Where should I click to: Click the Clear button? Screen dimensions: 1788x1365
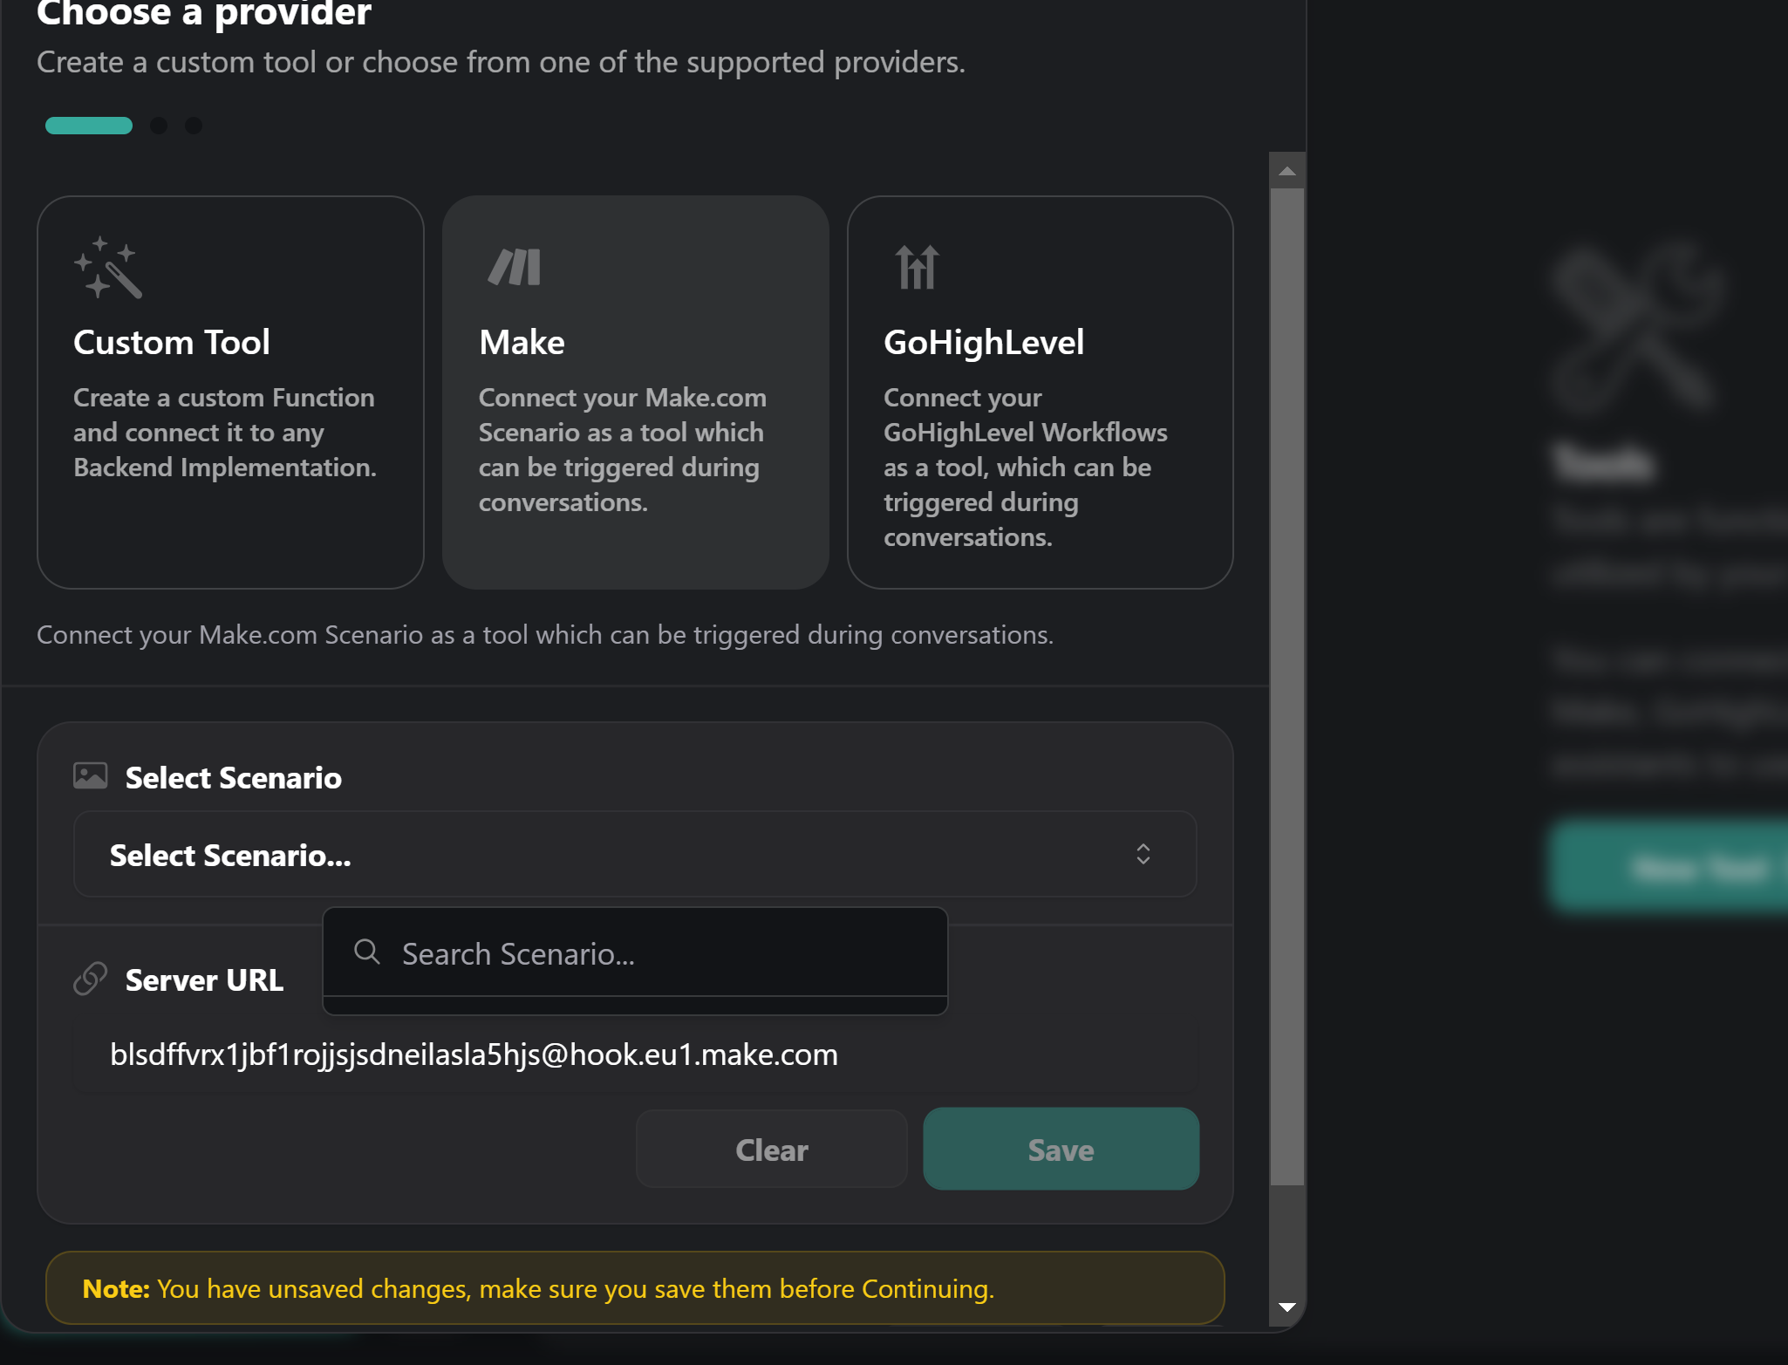click(x=771, y=1150)
